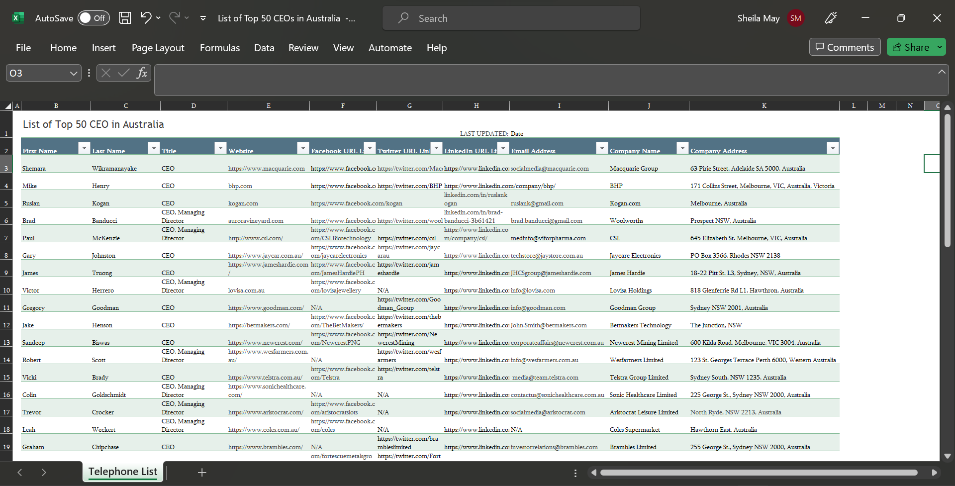The width and height of the screenshot is (955, 486).
Task: Cancel formula entry with X icon
Action: 105,73
